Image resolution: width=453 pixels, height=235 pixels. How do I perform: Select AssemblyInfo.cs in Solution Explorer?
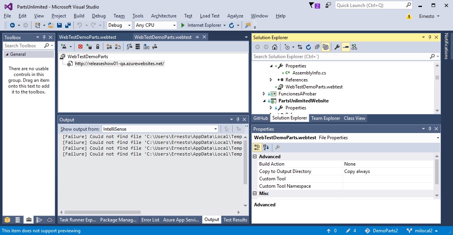point(309,73)
